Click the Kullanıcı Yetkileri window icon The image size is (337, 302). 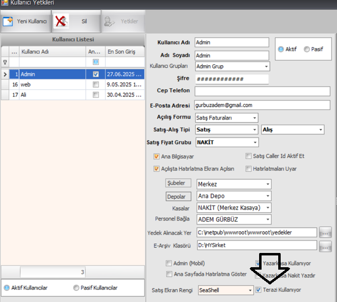(x=5, y=3)
